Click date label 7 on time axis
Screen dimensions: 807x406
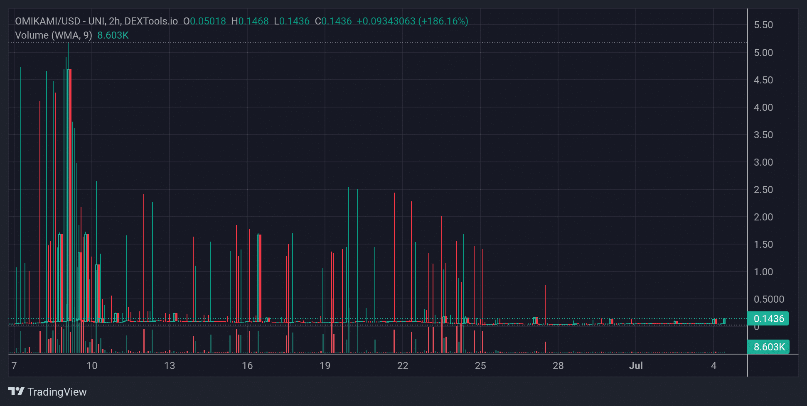14,366
